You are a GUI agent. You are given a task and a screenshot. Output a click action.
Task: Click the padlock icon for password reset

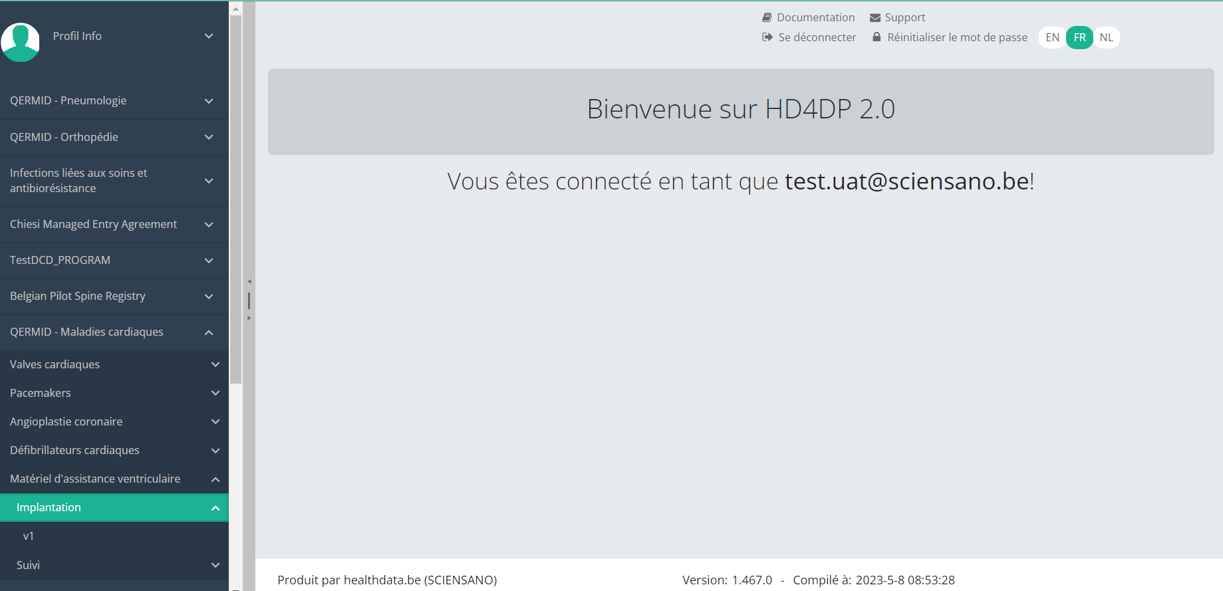point(877,37)
